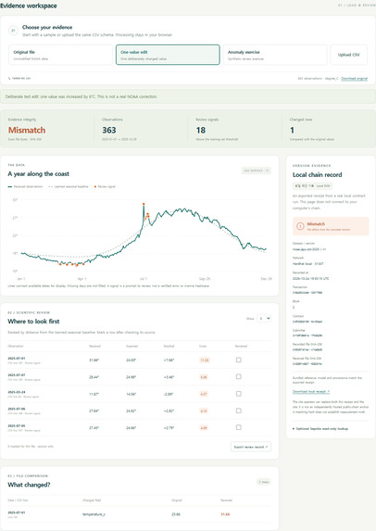Viewport: 376px width, 531px height.
Task: Click the original value 25.66 in What changed
Action: coord(176,514)
